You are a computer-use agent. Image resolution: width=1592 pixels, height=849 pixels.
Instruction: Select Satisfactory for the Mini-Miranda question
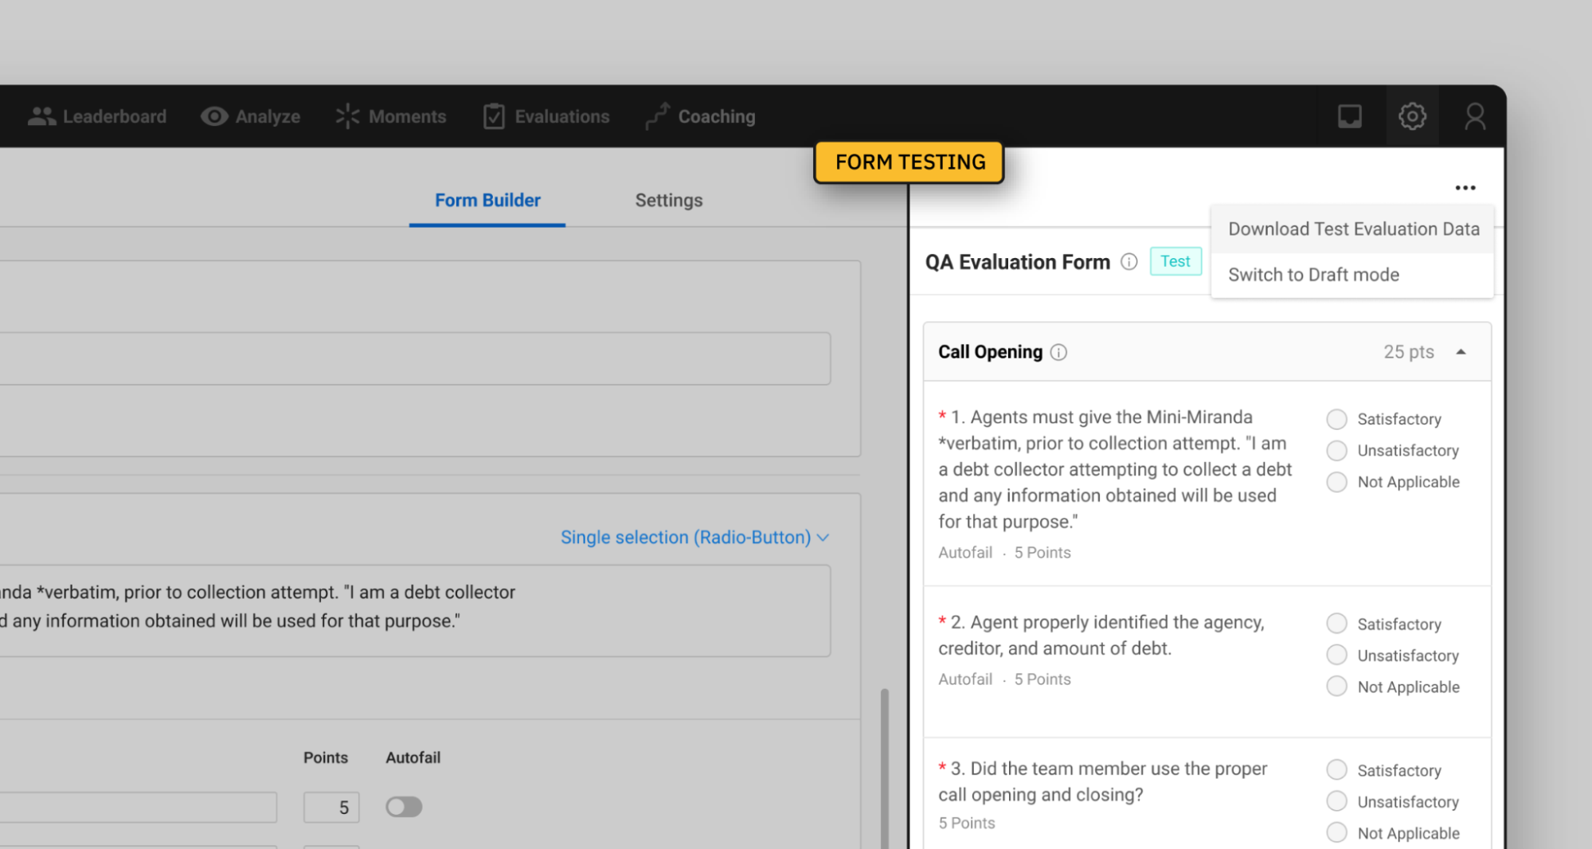pos(1336,418)
